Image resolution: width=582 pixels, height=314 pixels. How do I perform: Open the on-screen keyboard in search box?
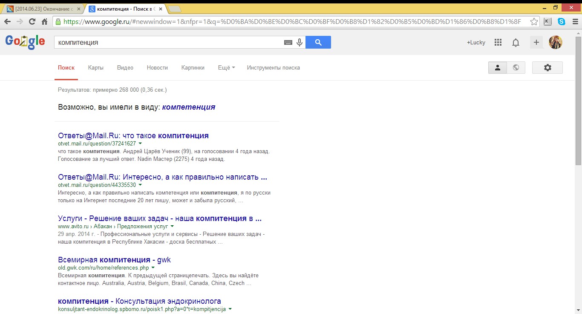coord(288,42)
